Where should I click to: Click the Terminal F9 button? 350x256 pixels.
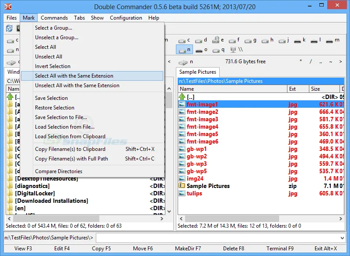(280, 249)
